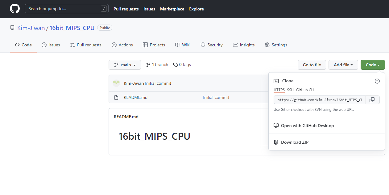This screenshot has height=195, width=389.
Task: Select the HTTPS clone tab
Action: [x=279, y=90]
